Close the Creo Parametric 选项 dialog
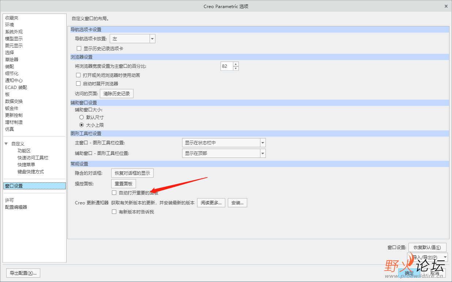 click(x=446, y=6)
